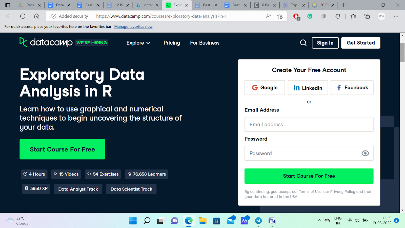Click the browser address bar URL
Image resolution: width=405 pixels, height=228 pixels.
(161, 16)
